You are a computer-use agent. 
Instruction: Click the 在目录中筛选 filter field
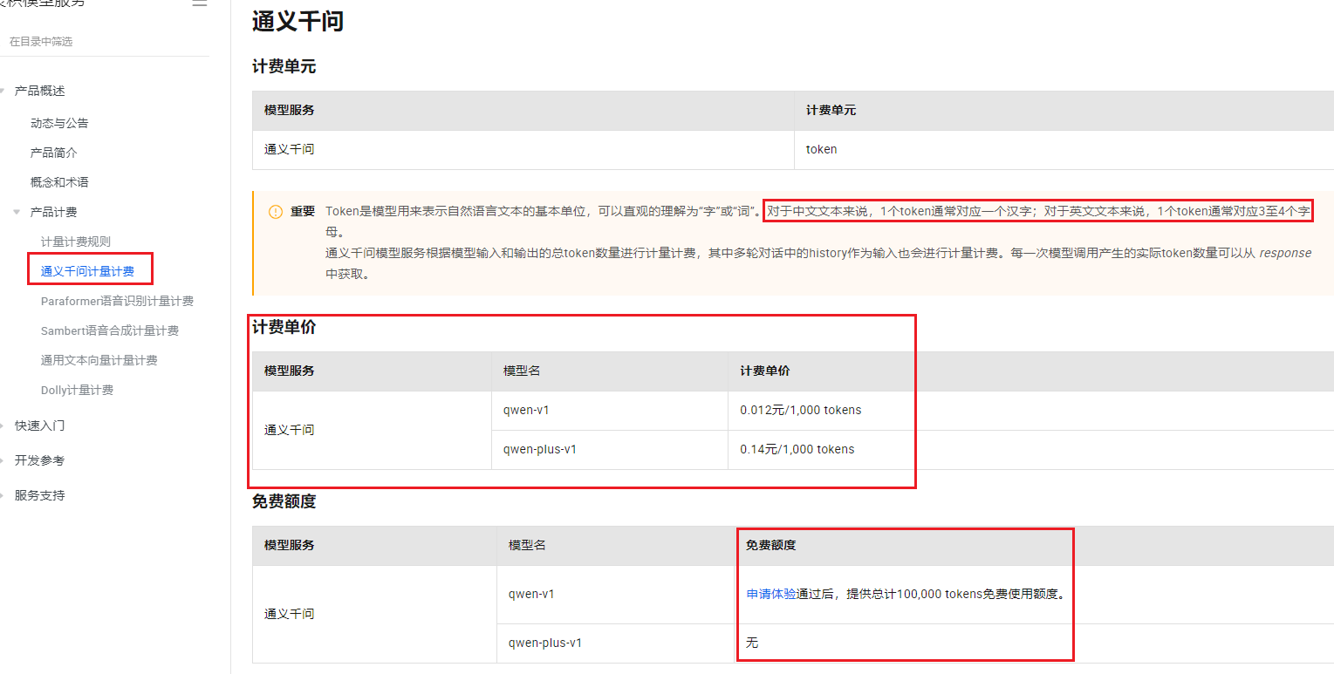pos(105,42)
